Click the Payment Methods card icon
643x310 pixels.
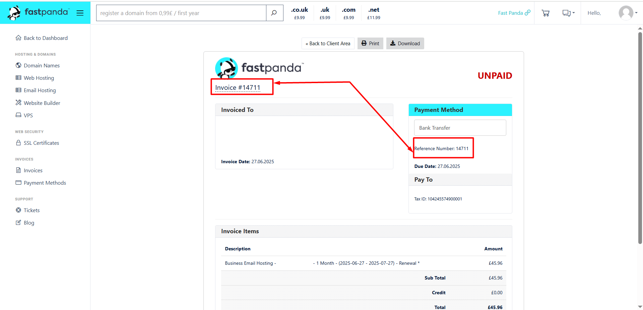[x=18, y=182]
